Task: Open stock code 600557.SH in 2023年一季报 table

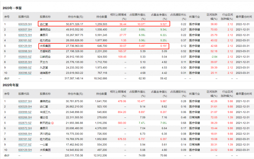Action: (25, 30)
